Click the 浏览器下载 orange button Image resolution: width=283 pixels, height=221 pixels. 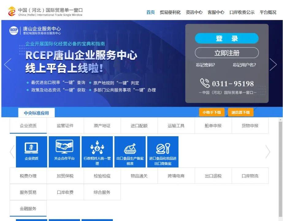pos(241,112)
